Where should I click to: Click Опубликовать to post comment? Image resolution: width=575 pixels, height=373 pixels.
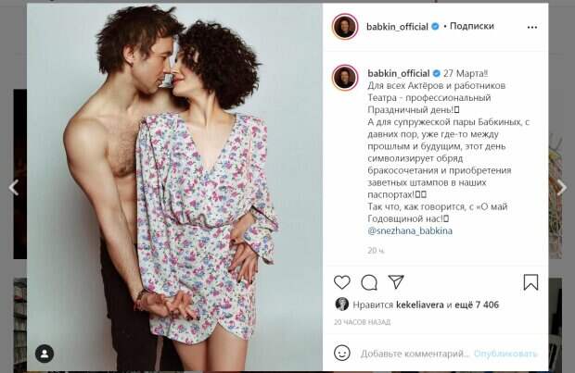[x=505, y=354]
